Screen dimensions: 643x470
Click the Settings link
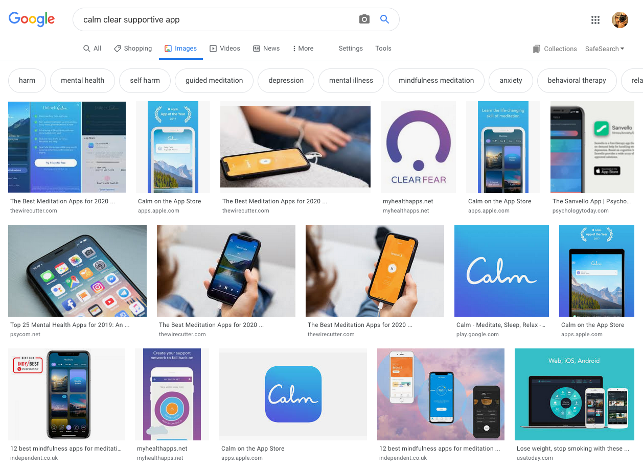coord(351,49)
